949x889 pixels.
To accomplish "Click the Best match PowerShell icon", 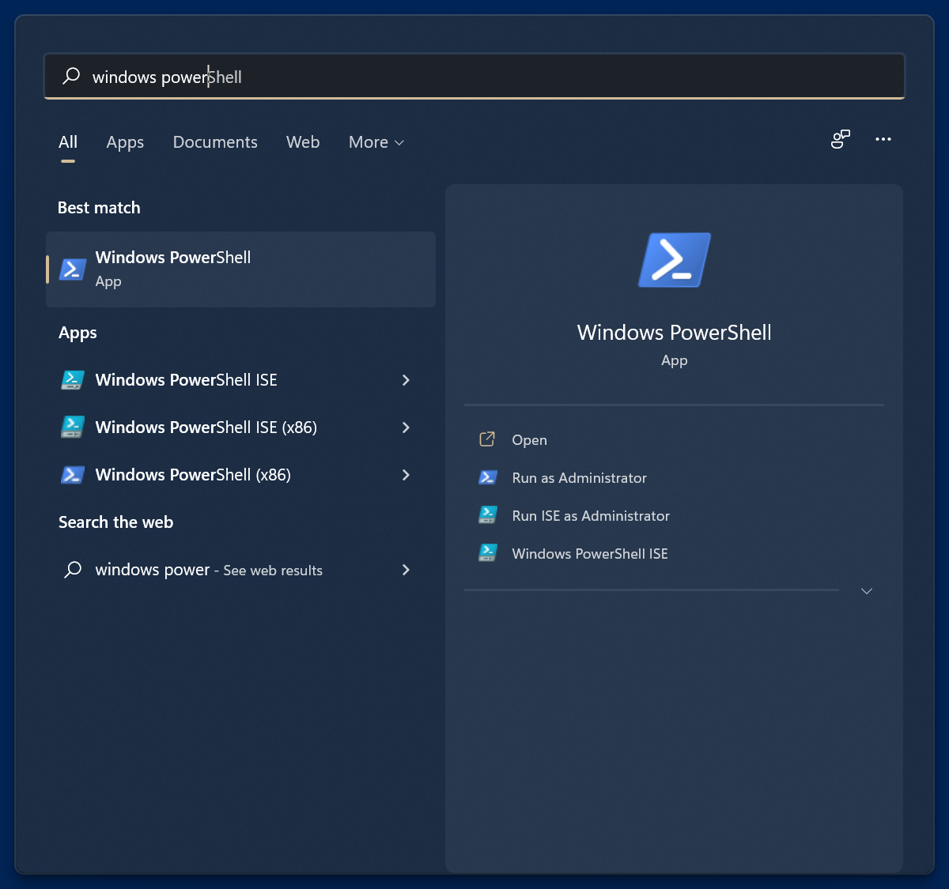I will (x=73, y=269).
